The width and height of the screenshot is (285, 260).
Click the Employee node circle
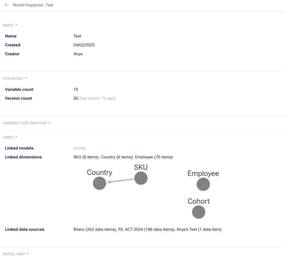[203, 184]
